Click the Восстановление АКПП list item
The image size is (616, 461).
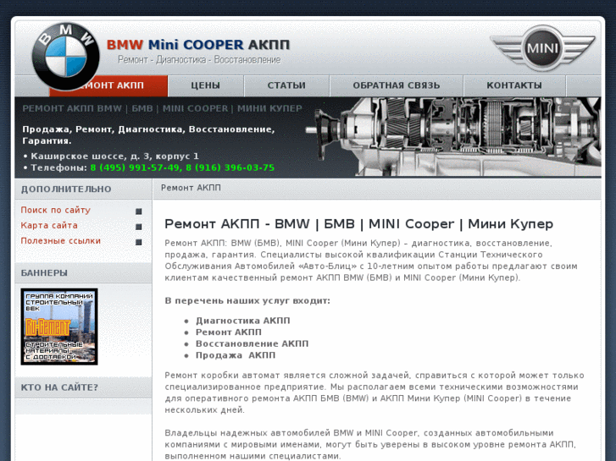pos(253,343)
